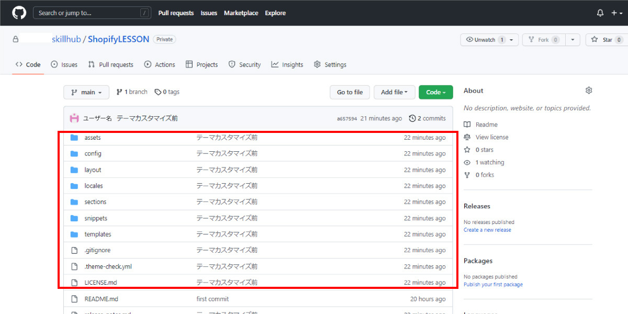
Task: Open Issues in top navigation
Action: 209,13
